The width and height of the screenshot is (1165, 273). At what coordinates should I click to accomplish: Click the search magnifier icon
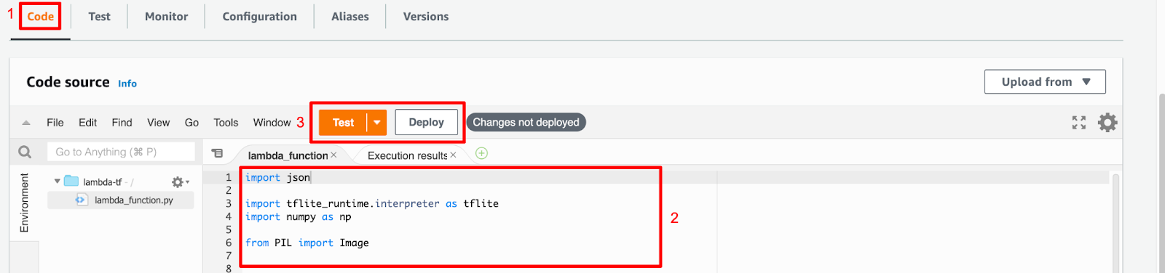pyautogui.click(x=25, y=152)
